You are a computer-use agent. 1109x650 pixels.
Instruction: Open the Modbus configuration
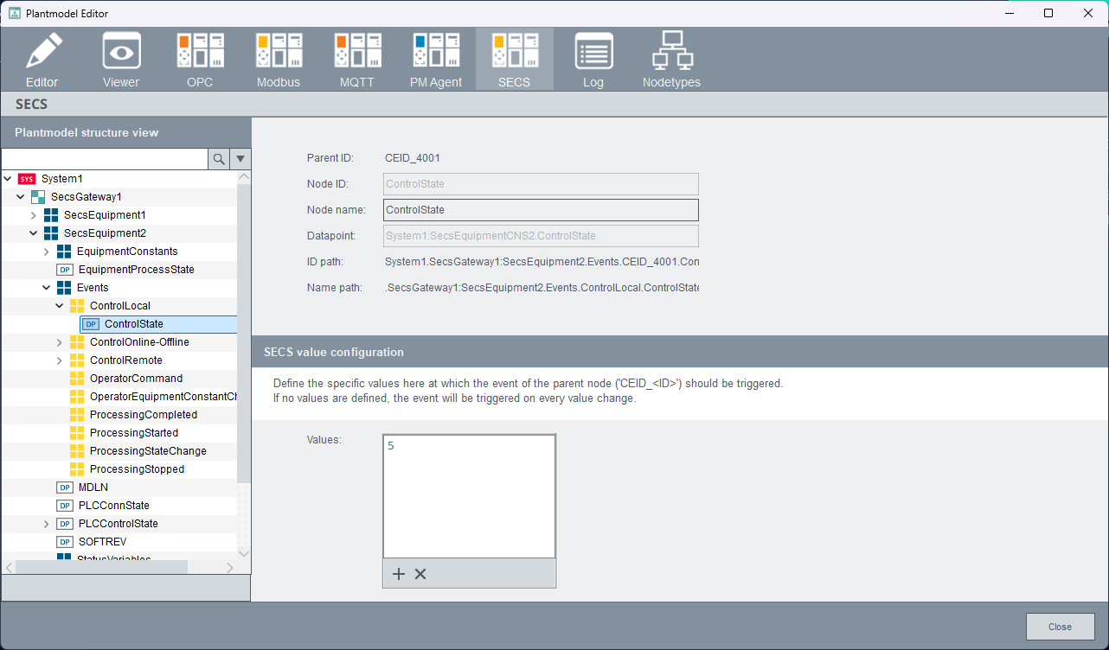[x=279, y=60]
